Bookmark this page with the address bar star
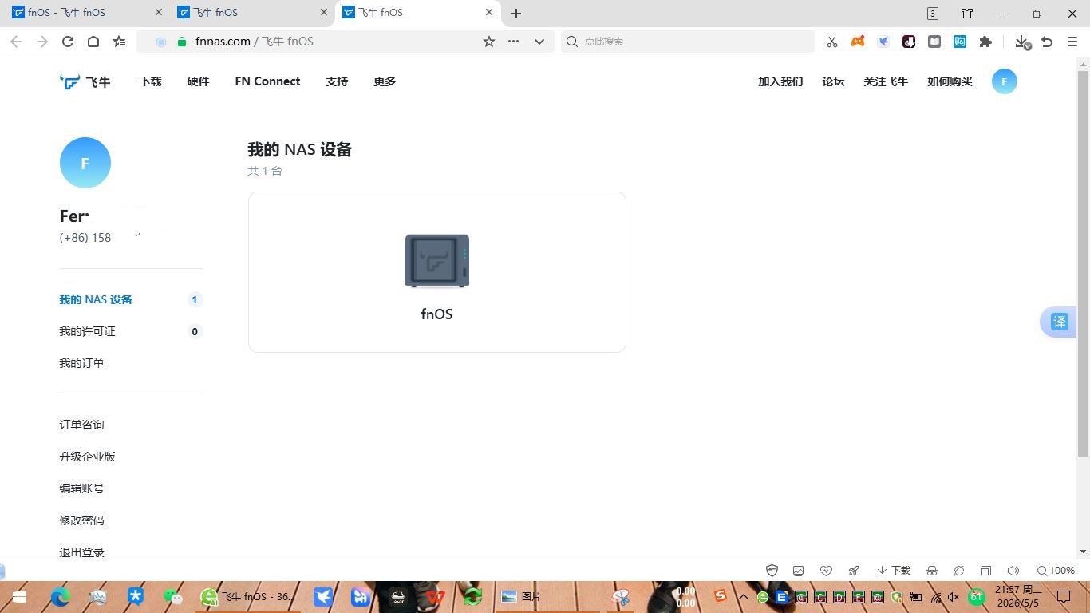The width and height of the screenshot is (1090, 613). [489, 42]
